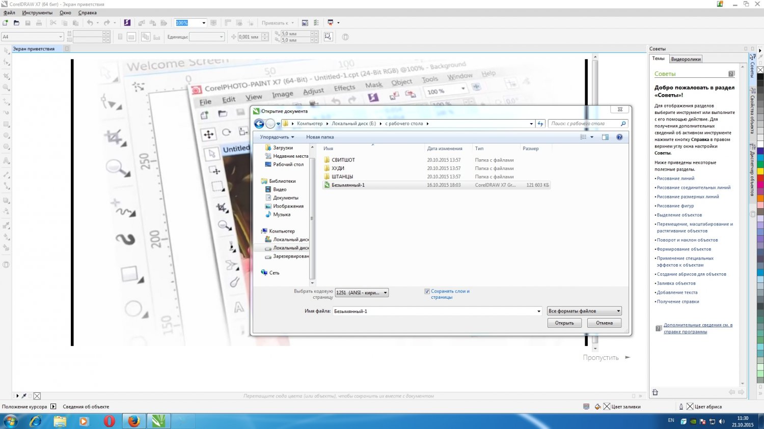Open the Инструменты menu
Viewport: 764px width, 429px height.
click(x=37, y=13)
